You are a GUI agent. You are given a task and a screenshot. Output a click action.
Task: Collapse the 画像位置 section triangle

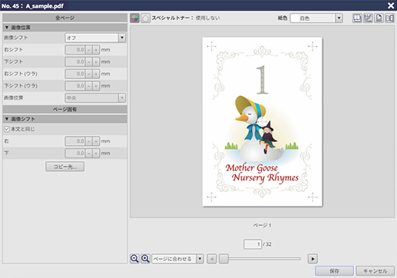(7, 28)
